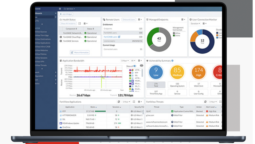
Task: Open FortiView Websites in sidebar
Action: [x=42, y=50]
